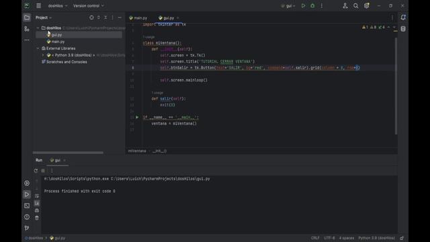Change CRLF line separator
Screen dimensions: 430x242
coord(315,238)
